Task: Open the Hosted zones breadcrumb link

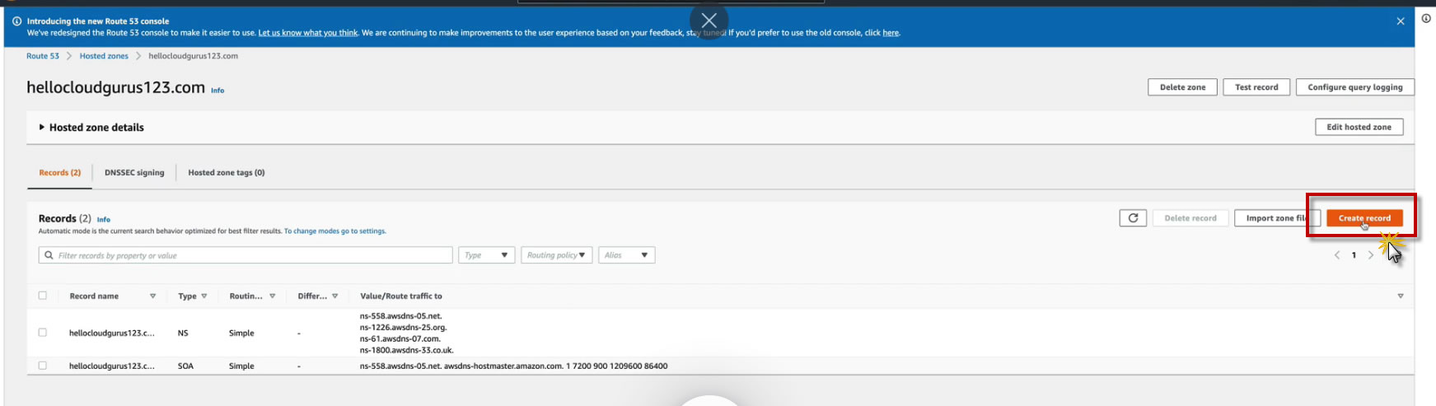Action: pos(104,56)
